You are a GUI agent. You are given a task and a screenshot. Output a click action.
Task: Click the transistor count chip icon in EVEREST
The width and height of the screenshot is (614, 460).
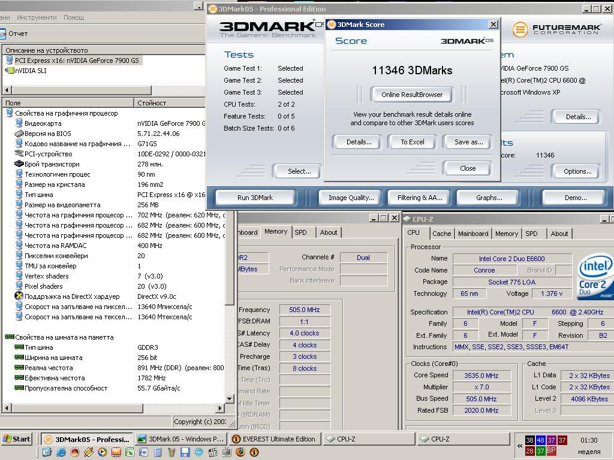[x=19, y=164]
